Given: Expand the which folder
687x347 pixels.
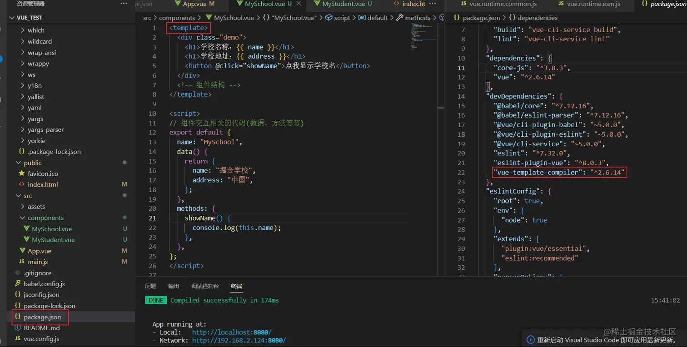Looking at the screenshot, I should click(x=23, y=30).
